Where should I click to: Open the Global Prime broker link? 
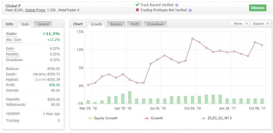35,10
